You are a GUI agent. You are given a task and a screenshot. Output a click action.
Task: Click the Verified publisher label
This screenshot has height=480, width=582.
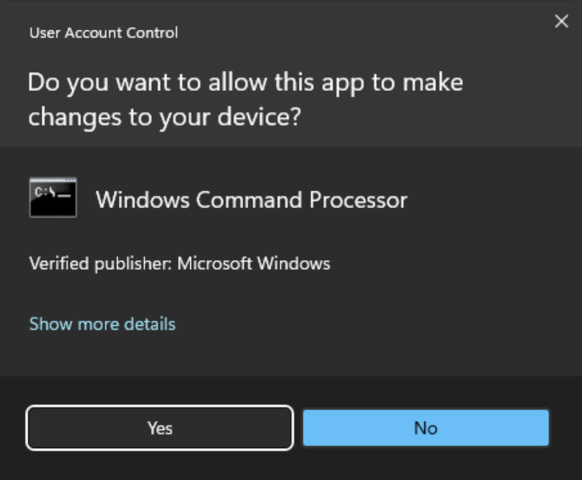point(100,264)
